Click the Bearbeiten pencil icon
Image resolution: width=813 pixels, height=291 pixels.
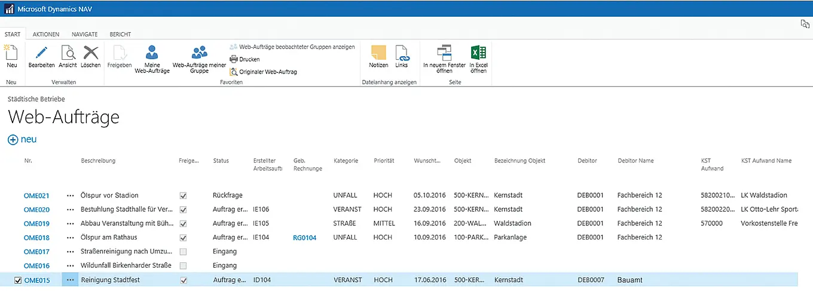(x=41, y=53)
